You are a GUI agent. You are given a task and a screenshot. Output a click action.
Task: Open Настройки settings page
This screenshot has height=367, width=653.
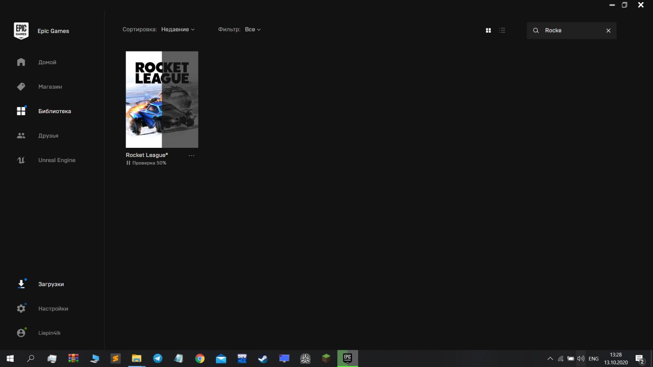pyautogui.click(x=53, y=308)
